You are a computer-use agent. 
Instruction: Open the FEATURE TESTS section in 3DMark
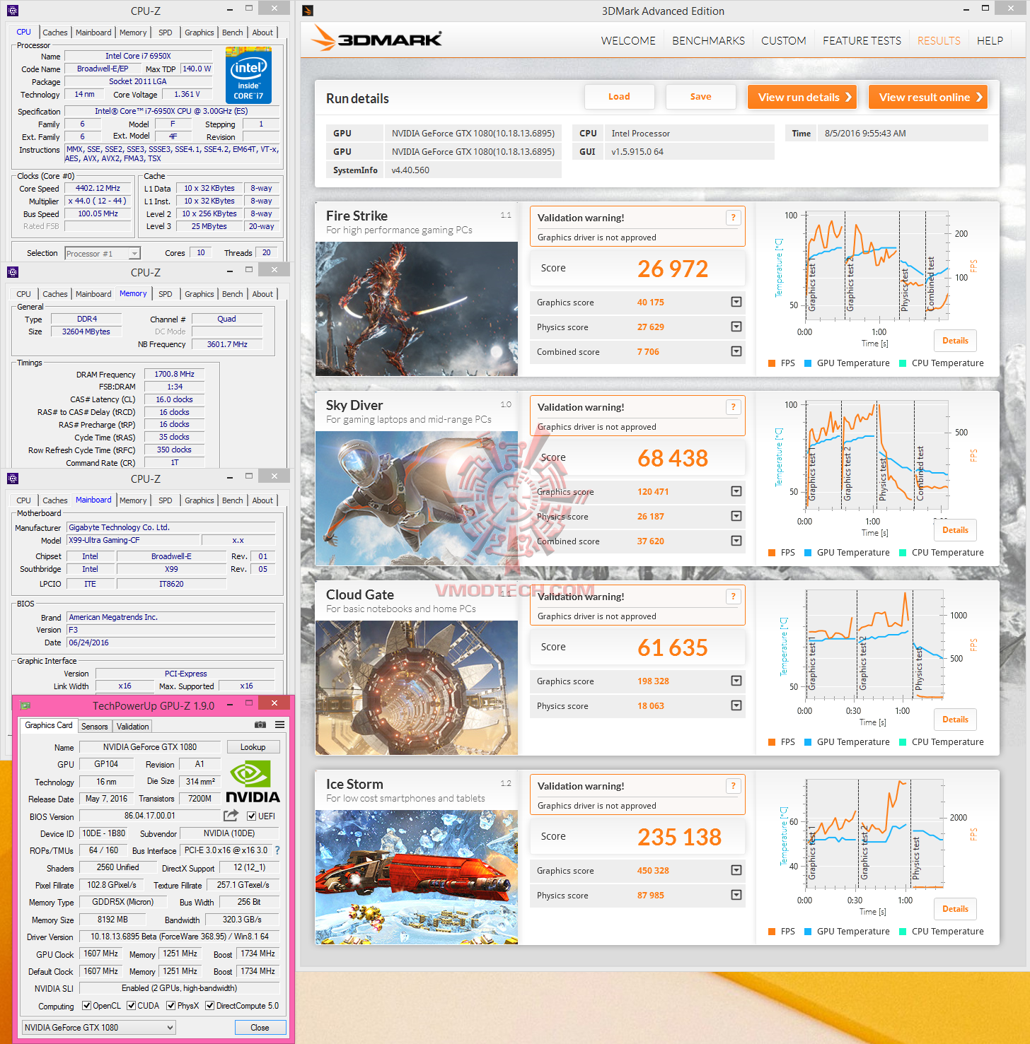point(862,41)
